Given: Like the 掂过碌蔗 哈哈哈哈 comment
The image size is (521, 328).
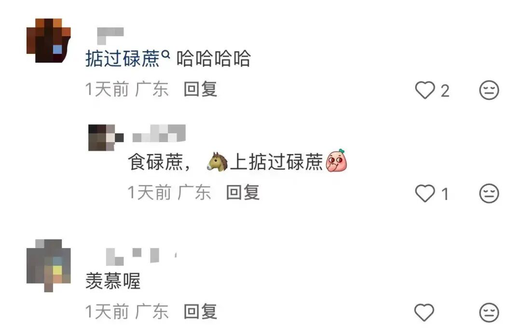Looking at the screenshot, I should click(x=425, y=90).
